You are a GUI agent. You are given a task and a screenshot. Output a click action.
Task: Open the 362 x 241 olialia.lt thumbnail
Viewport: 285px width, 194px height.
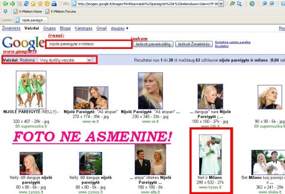268,162
